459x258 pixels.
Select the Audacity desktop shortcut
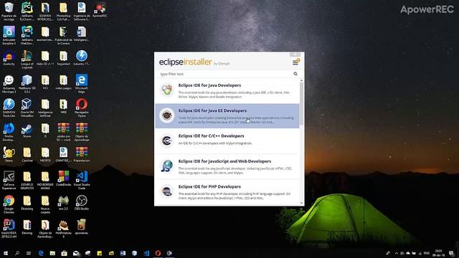tap(9, 58)
